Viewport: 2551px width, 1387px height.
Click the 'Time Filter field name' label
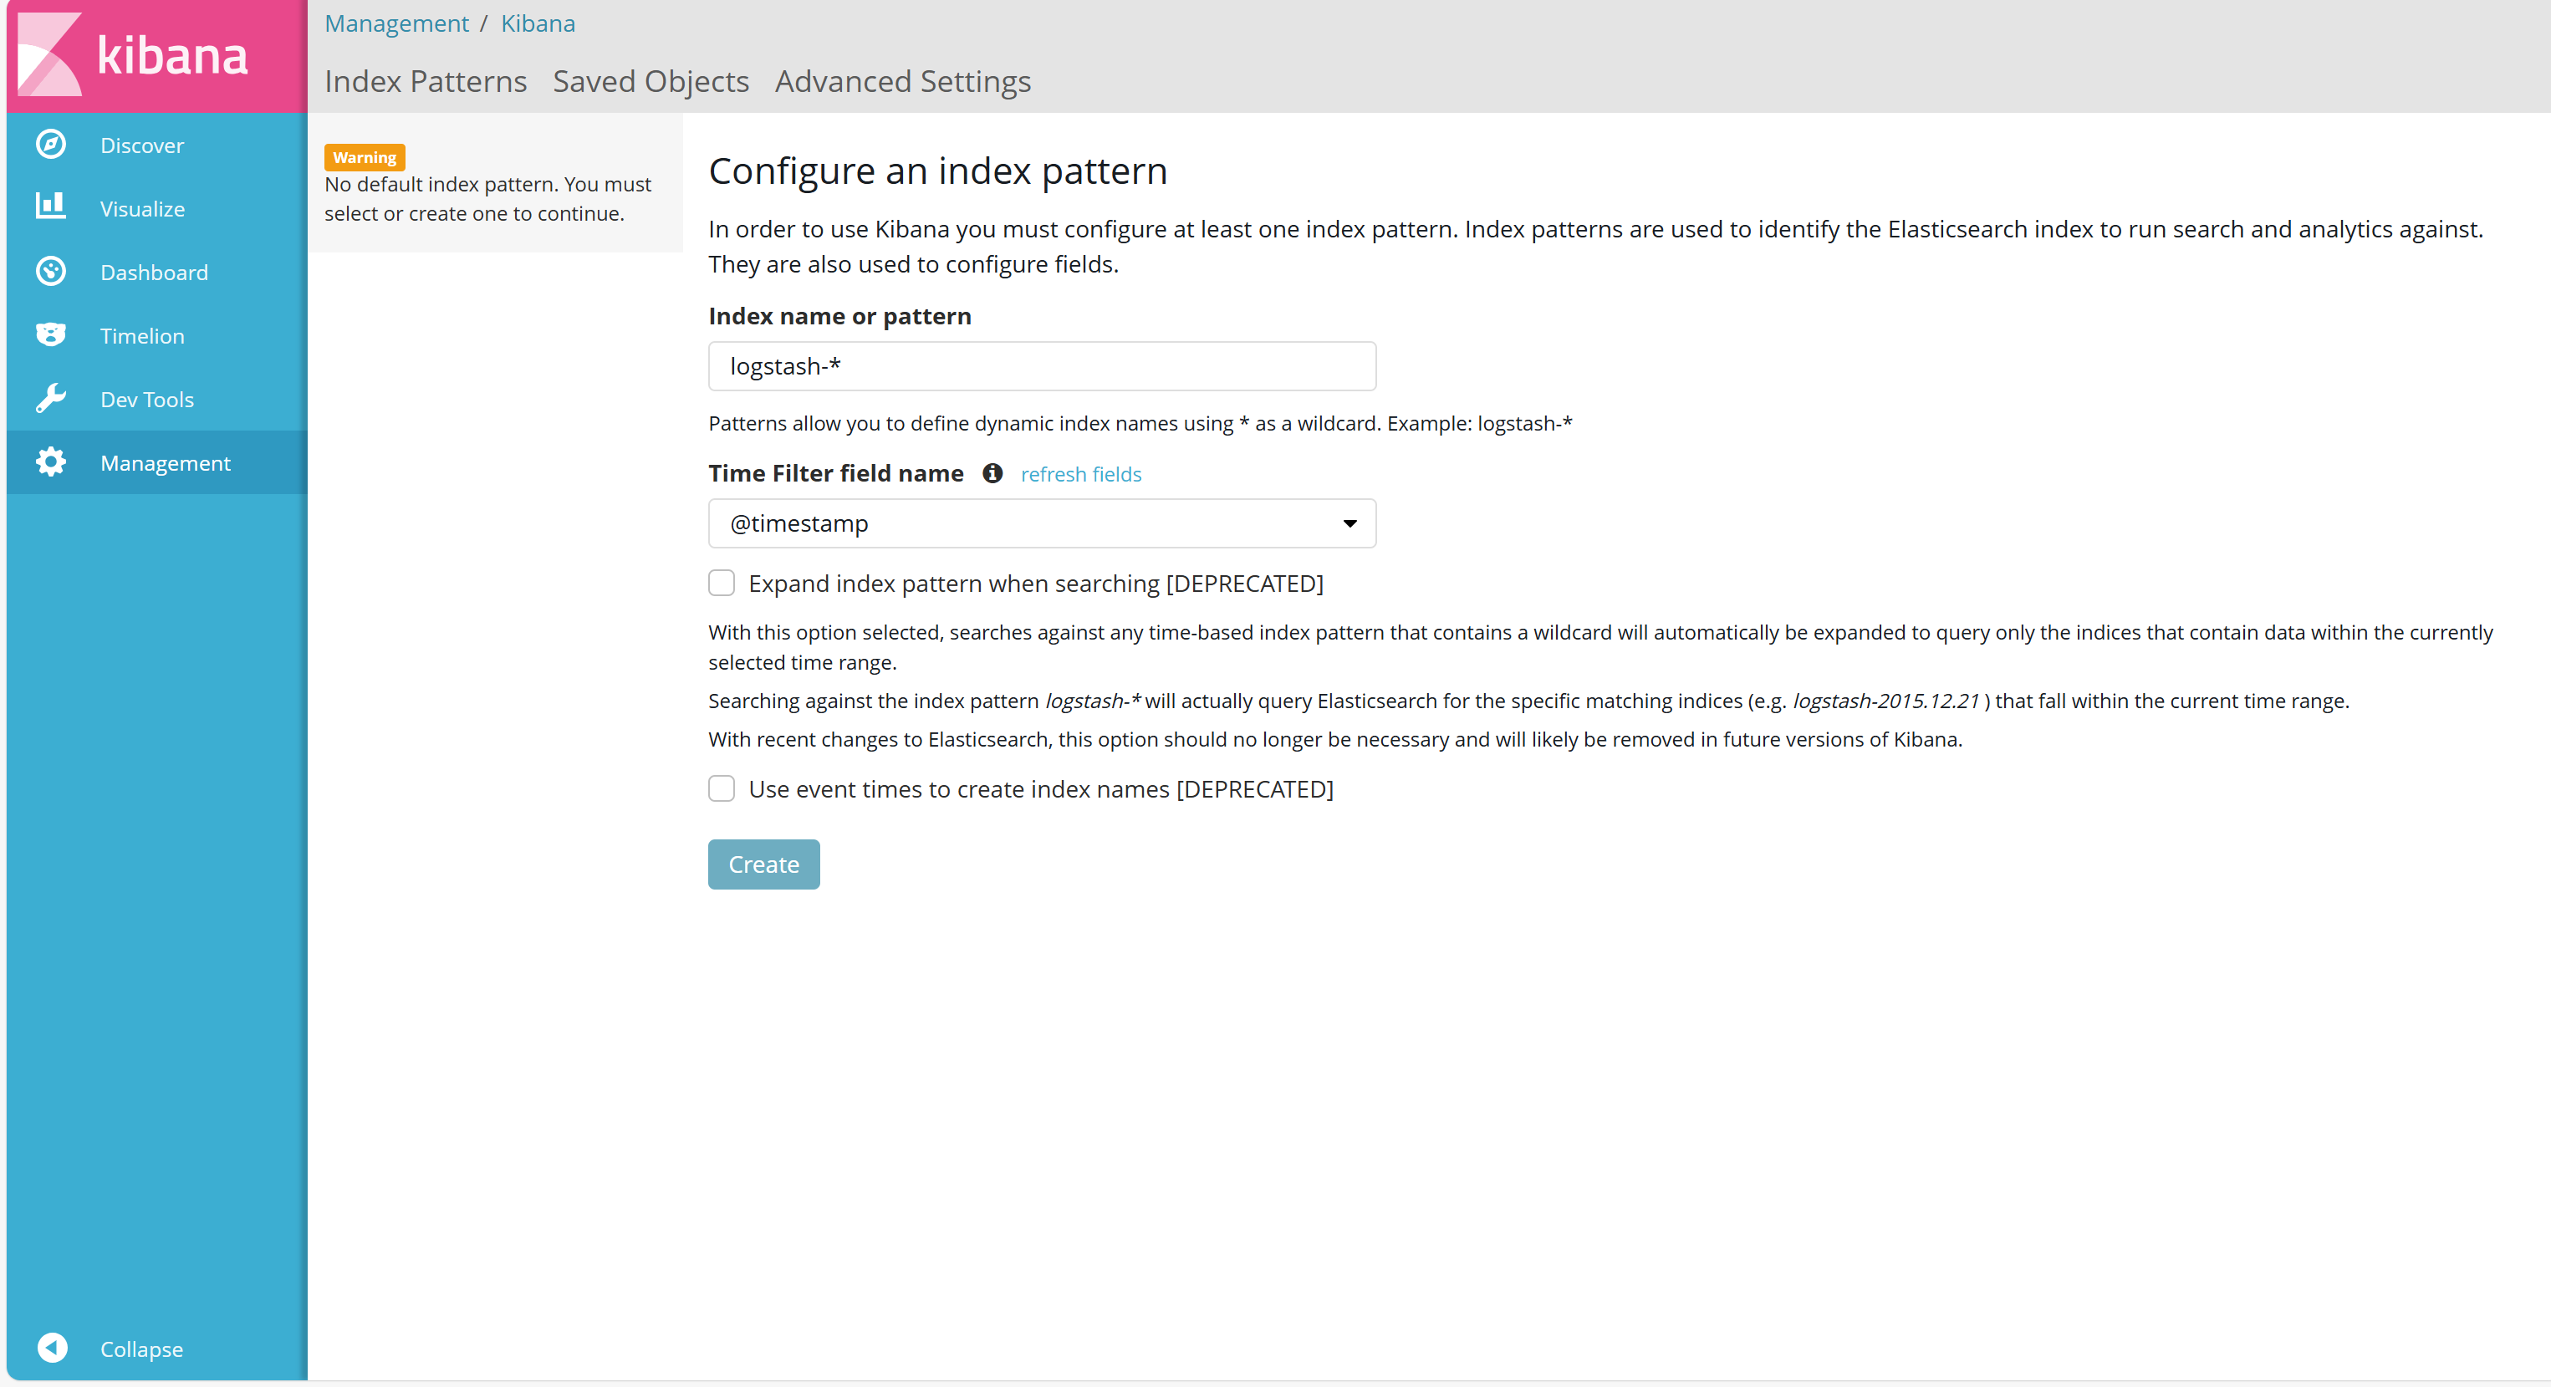point(836,473)
